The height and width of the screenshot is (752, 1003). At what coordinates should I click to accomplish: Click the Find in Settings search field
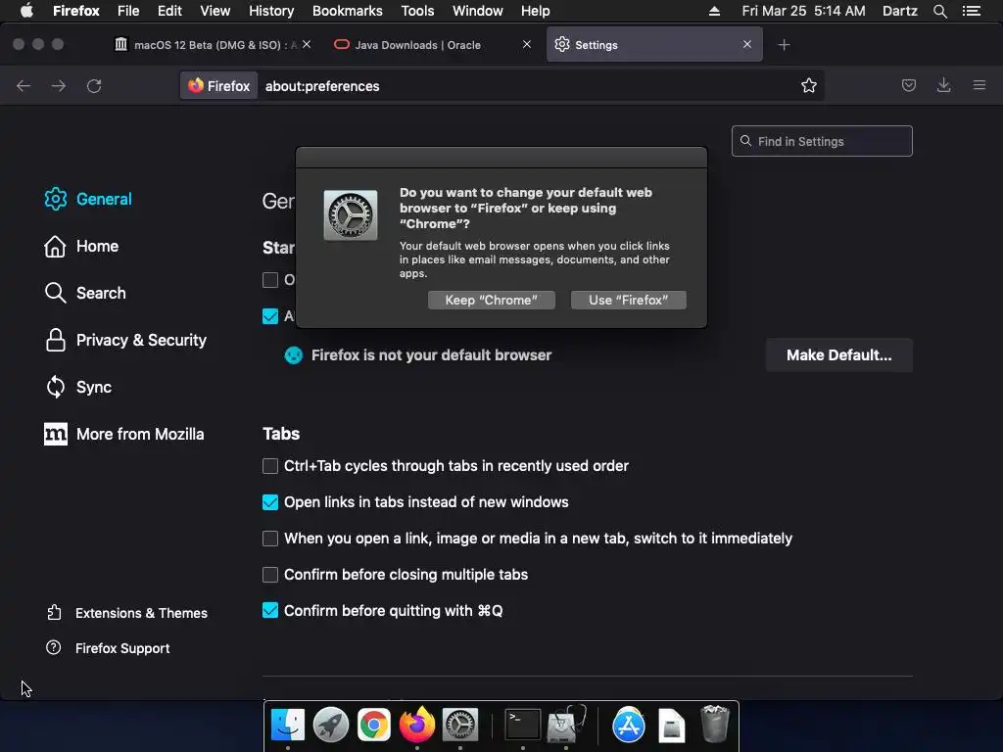click(x=822, y=141)
